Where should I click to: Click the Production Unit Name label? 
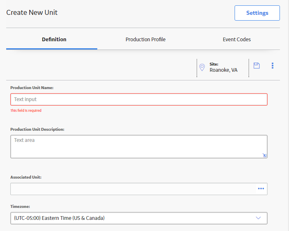point(32,88)
